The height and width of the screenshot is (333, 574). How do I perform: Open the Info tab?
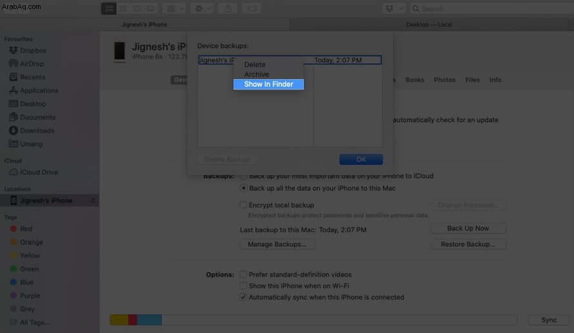click(495, 80)
